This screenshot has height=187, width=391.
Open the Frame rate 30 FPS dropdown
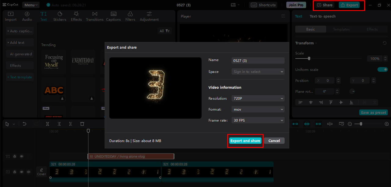(258, 120)
